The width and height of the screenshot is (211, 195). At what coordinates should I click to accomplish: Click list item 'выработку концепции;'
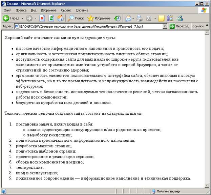click(49, 135)
